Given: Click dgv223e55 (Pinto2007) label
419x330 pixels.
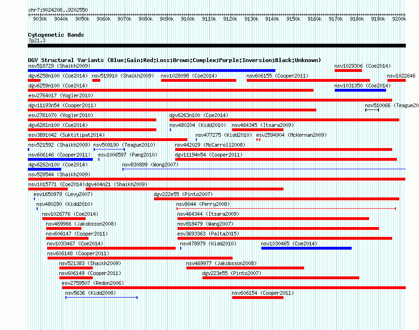Looking at the screenshot, I should 232,273.
